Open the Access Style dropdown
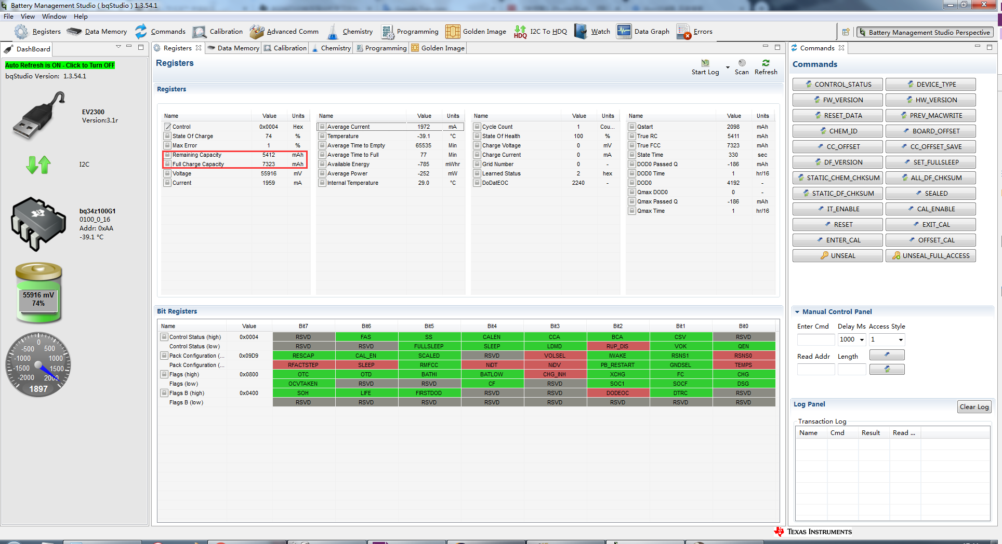Viewport: 1002px width, 544px height. coord(901,340)
